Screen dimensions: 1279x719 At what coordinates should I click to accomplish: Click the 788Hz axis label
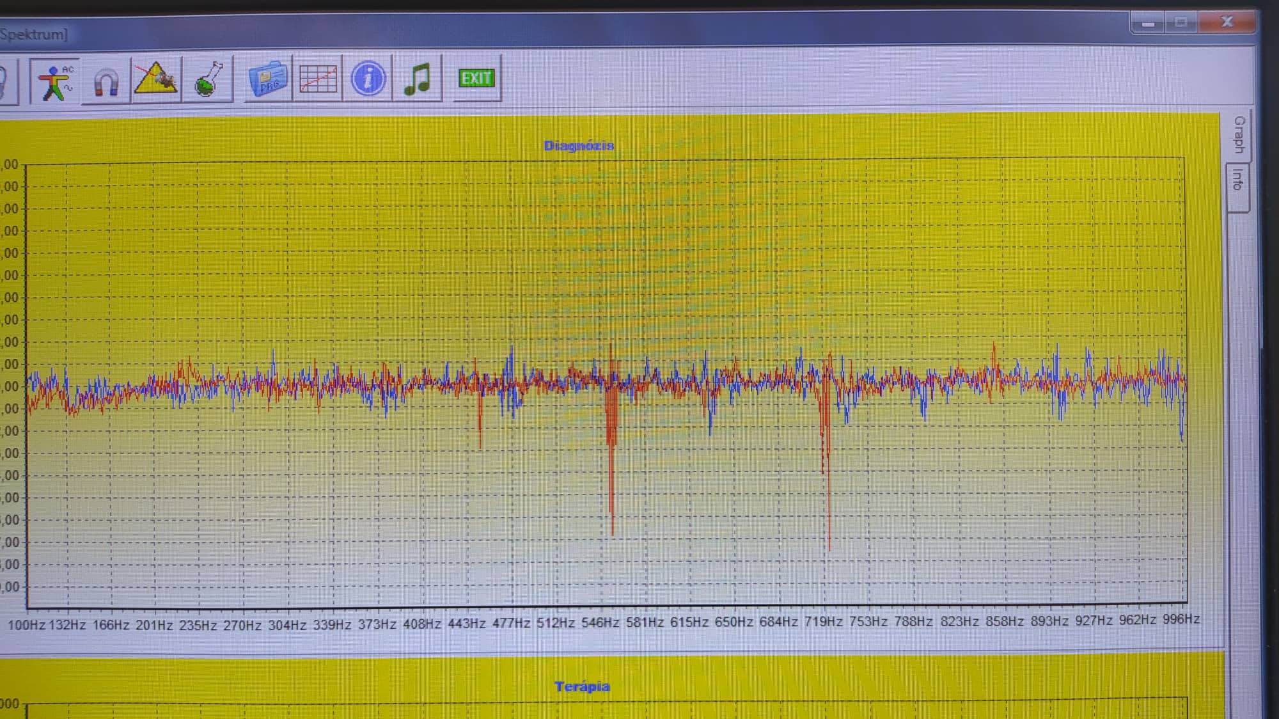(x=913, y=621)
